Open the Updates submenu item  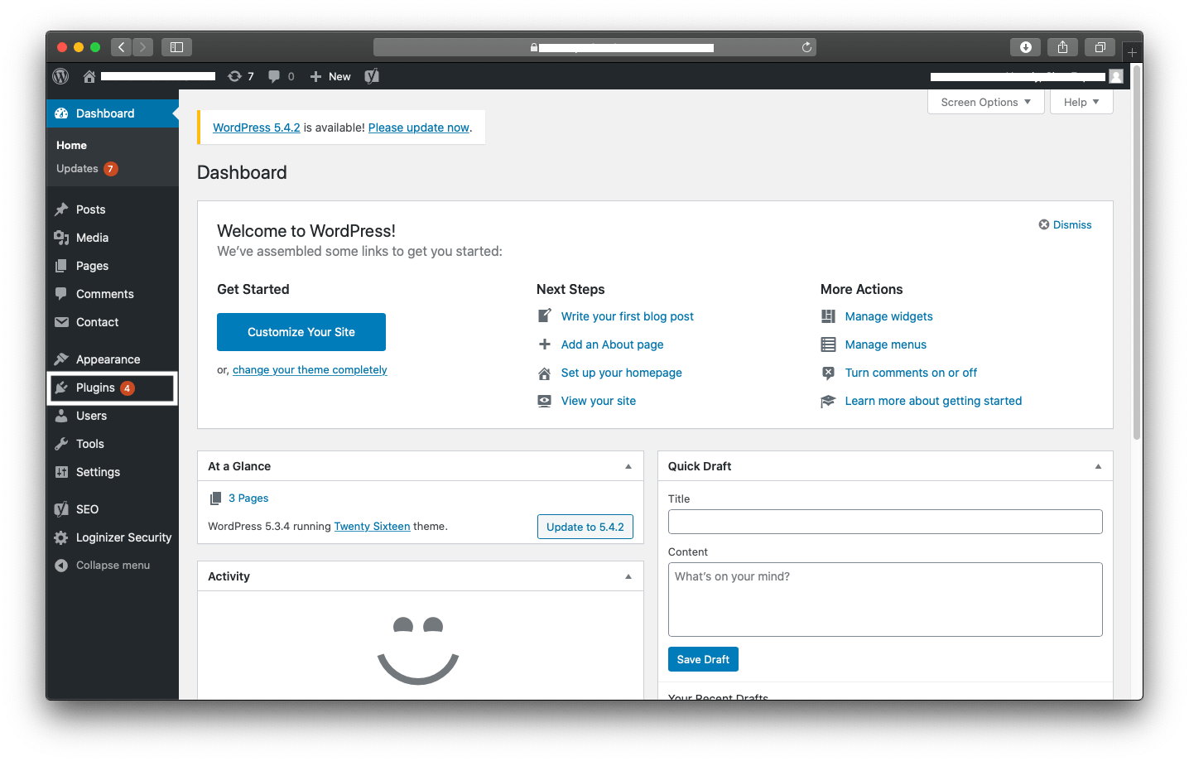pyautogui.click(x=87, y=168)
